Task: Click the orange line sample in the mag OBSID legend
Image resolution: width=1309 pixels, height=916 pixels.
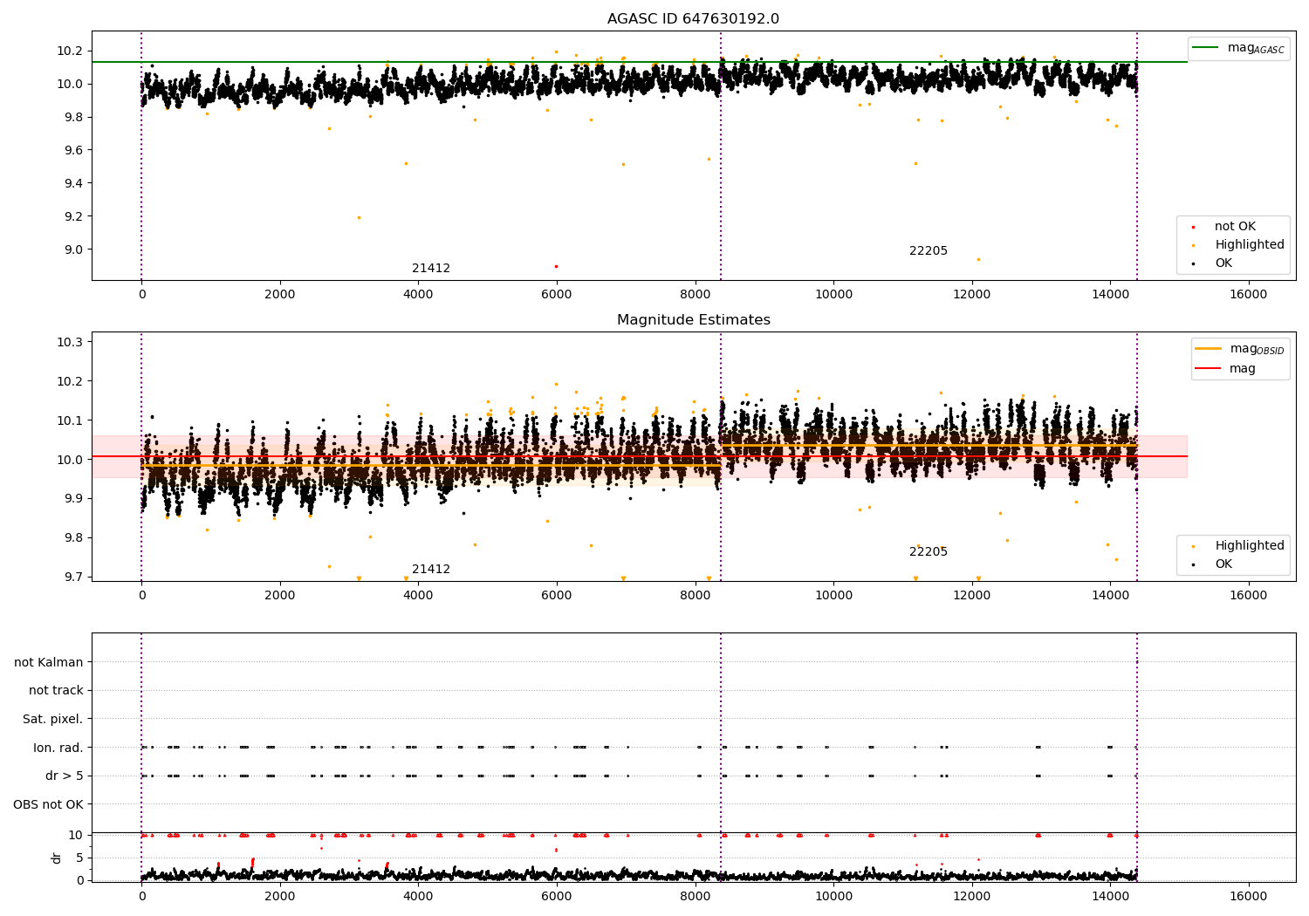Action: pyautogui.click(x=1209, y=349)
